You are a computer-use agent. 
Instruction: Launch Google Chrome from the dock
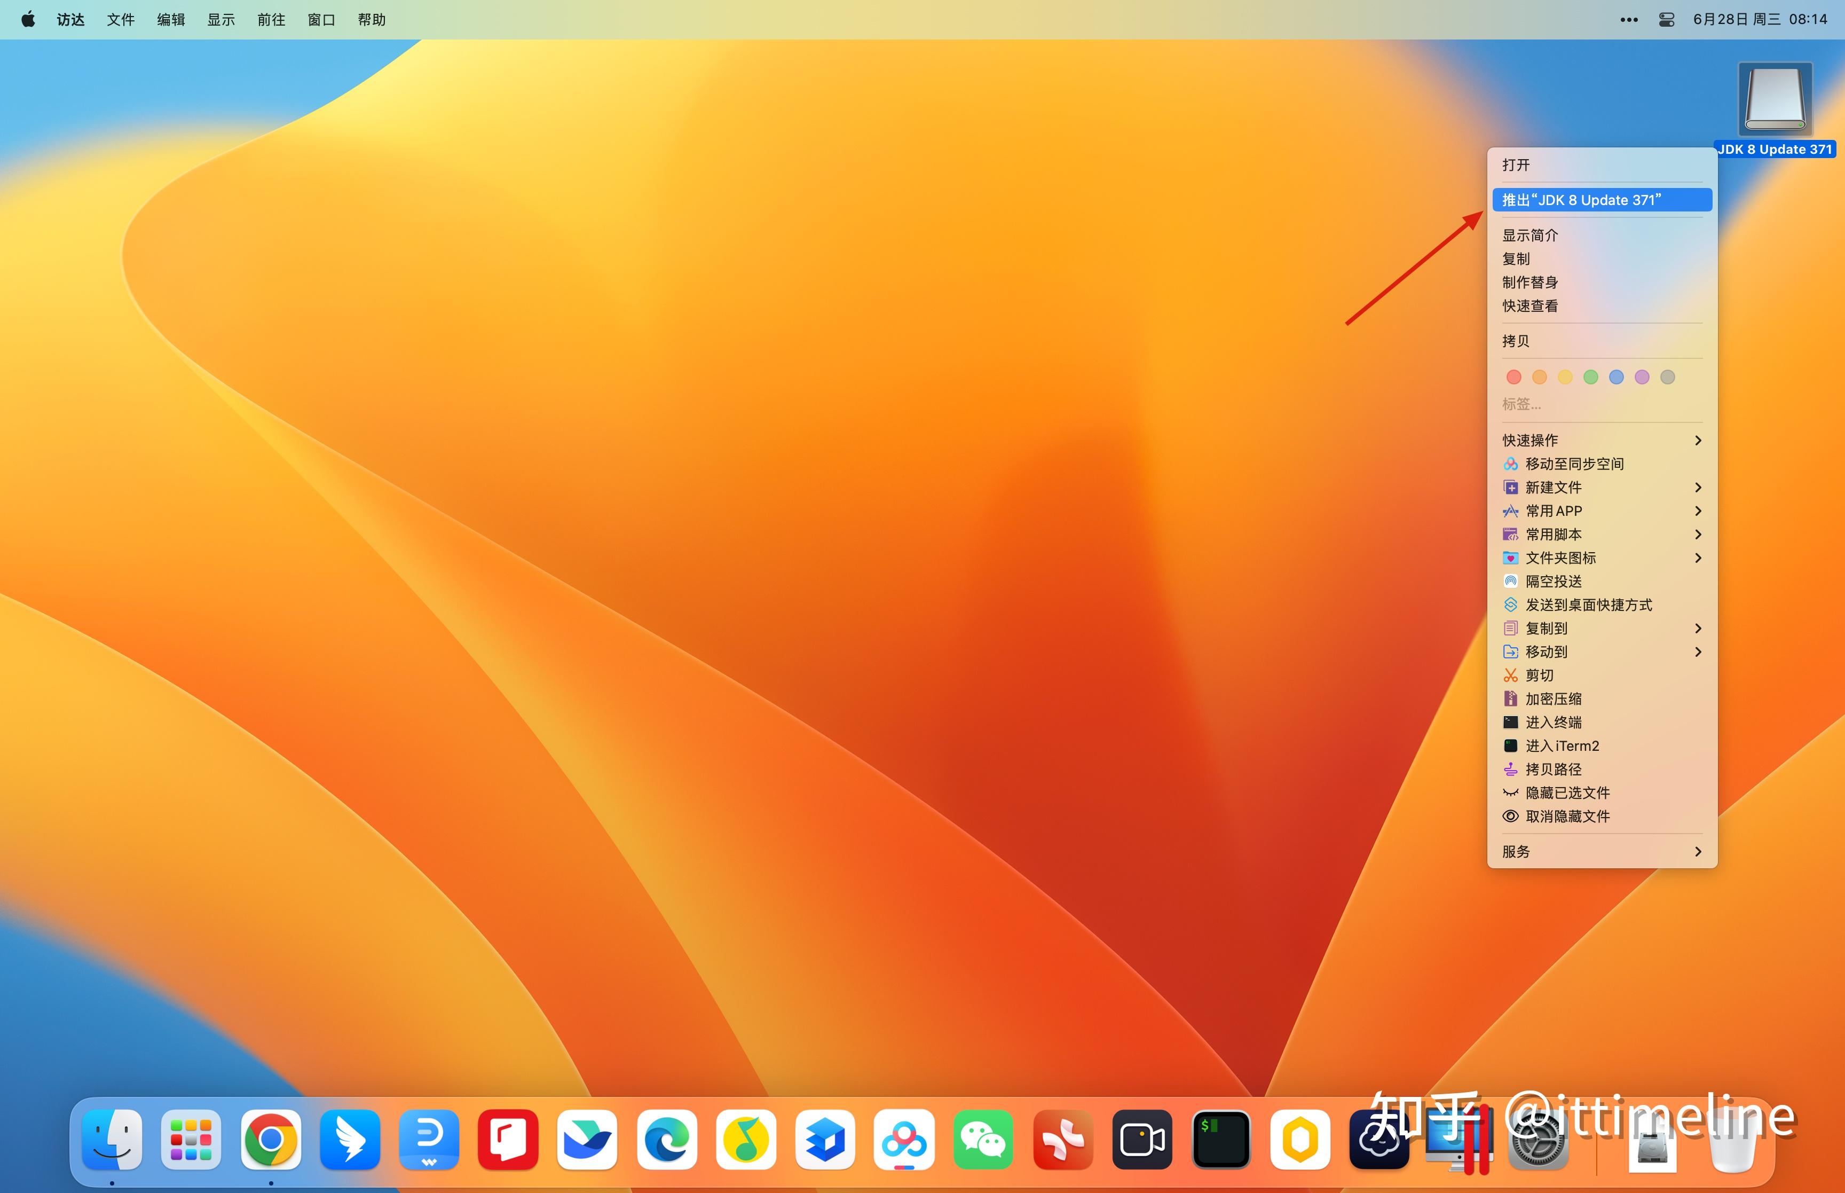[270, 1139]
